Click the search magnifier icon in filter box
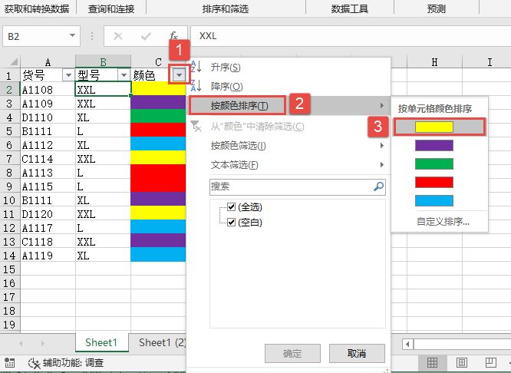The width and height of the screenshot is (511, 373). point(378,186)
